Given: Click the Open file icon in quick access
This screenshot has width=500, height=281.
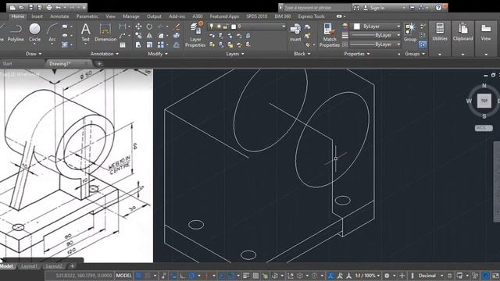Looking at the screenshot, I should pyautogui.click(x=21, y=7).
